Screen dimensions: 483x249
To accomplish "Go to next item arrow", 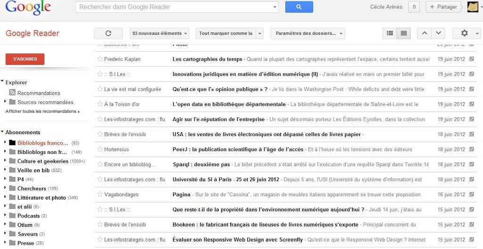I will tap(438, 33).
